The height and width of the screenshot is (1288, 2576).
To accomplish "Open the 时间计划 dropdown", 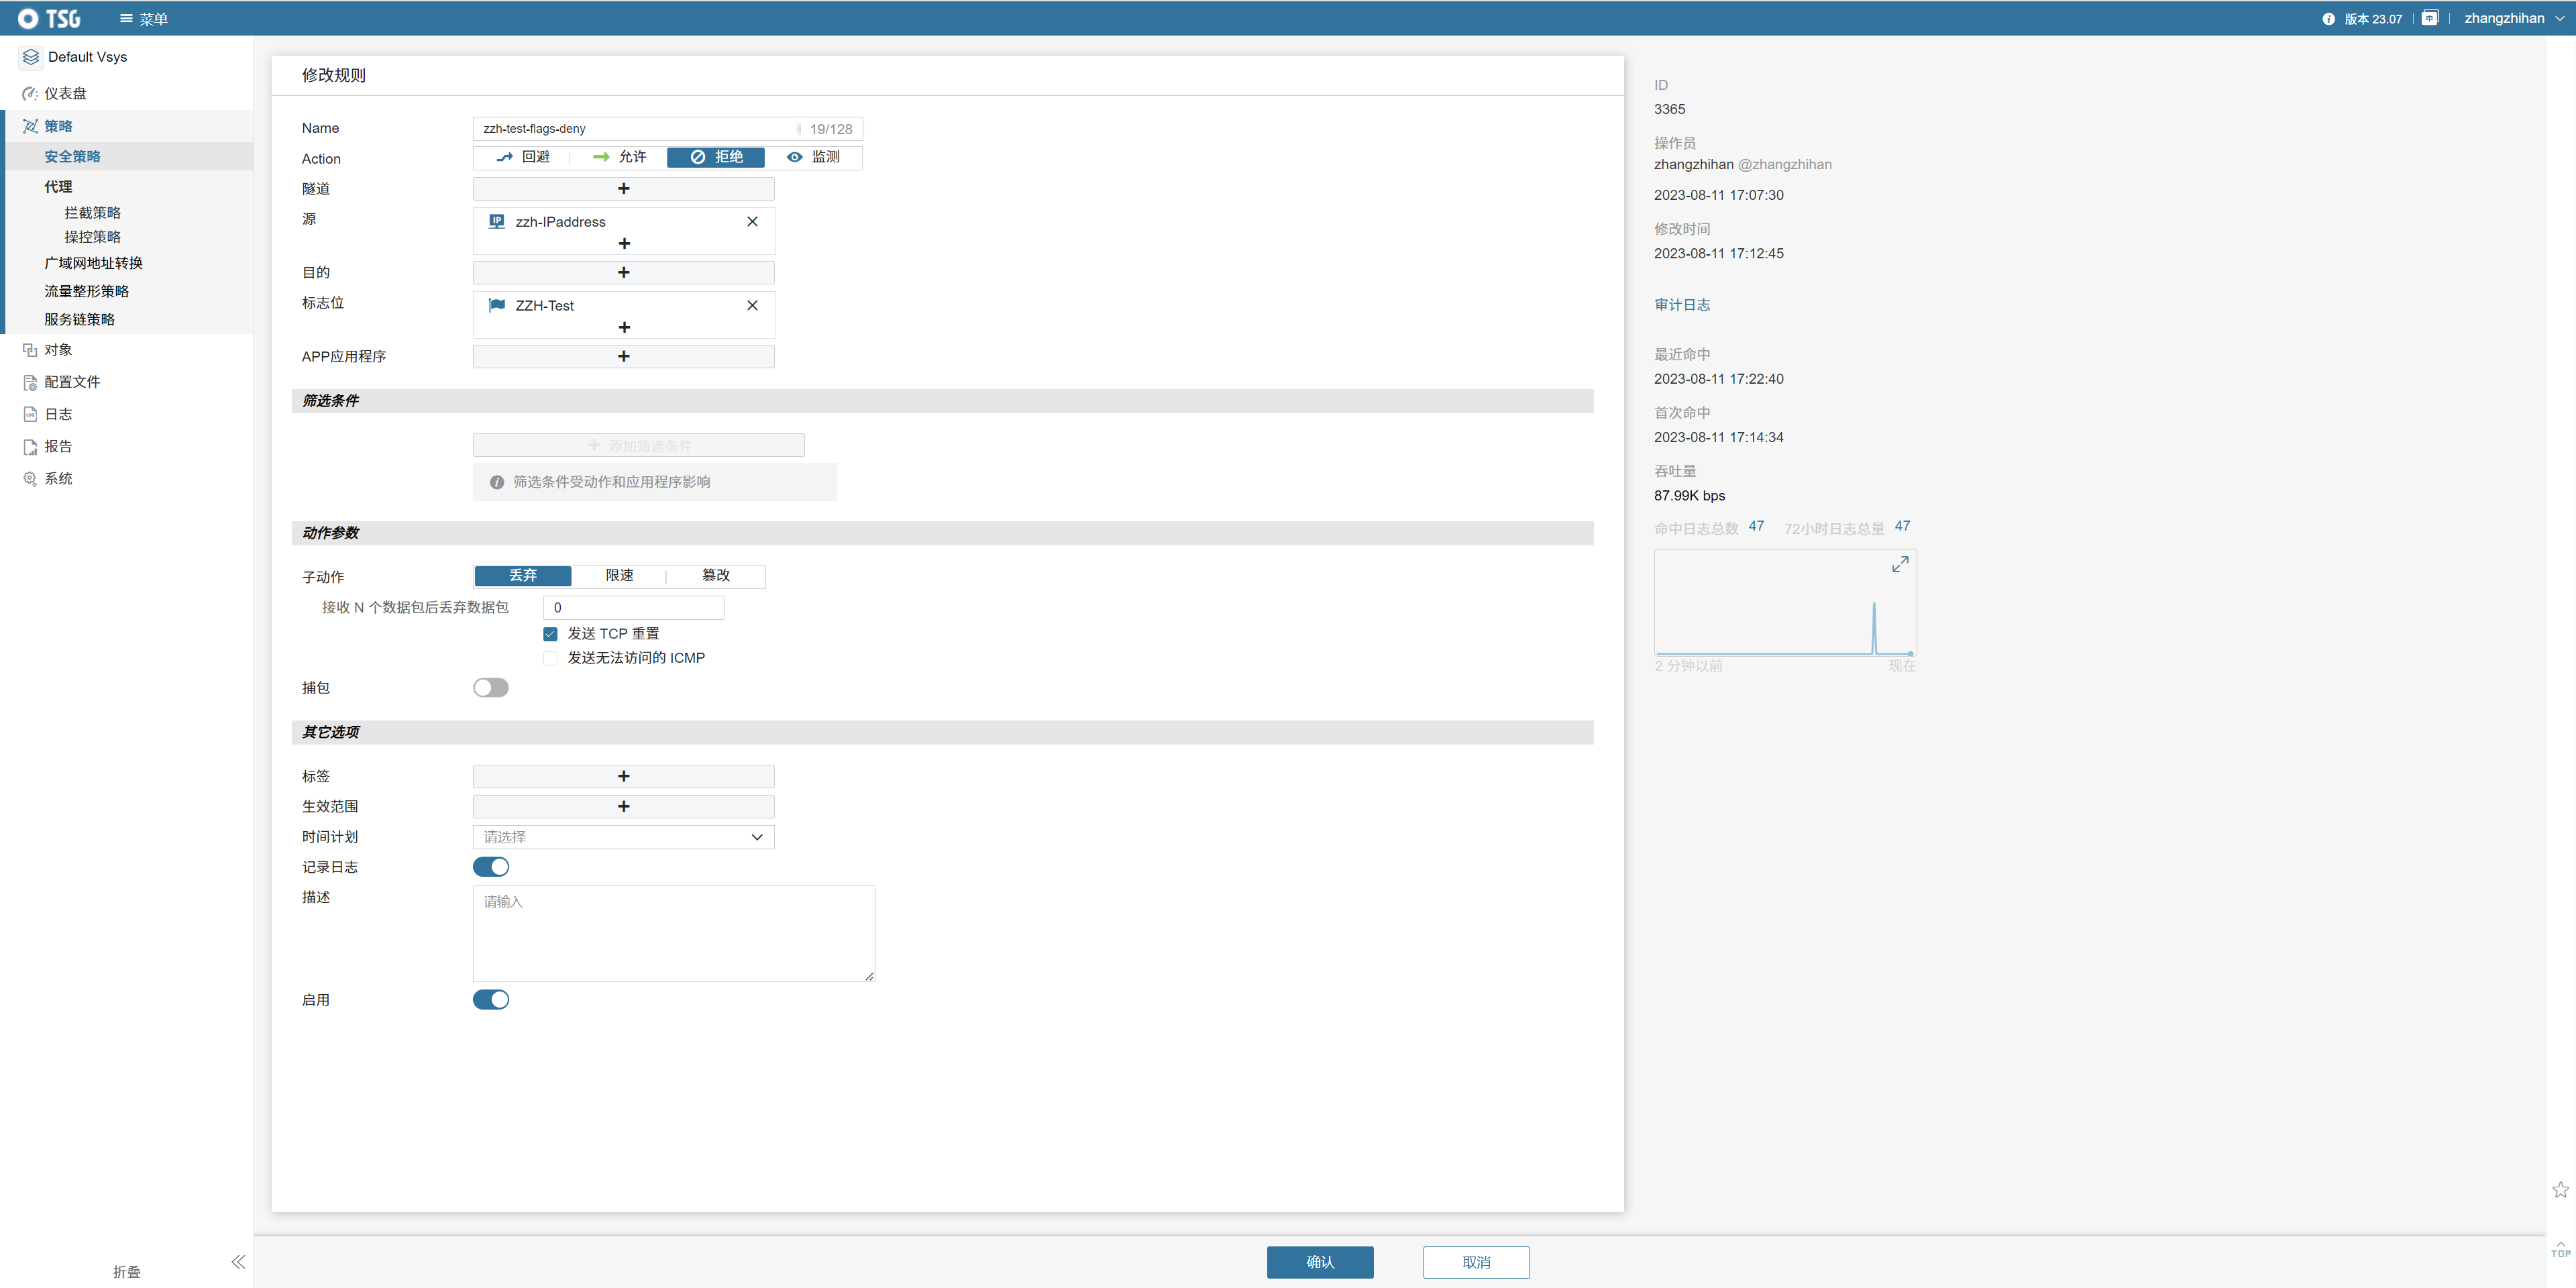I will pyautogui.click(x=623, y=837).
